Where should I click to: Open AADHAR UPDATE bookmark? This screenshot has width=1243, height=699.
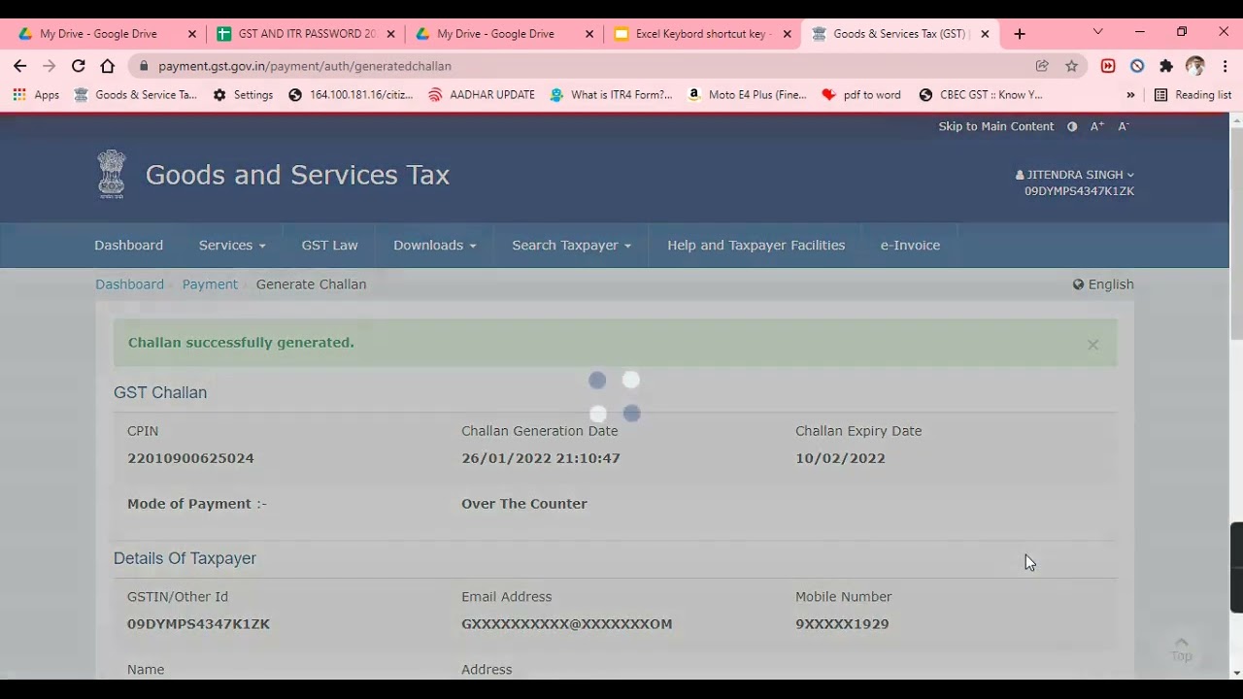tap(482, 95)
